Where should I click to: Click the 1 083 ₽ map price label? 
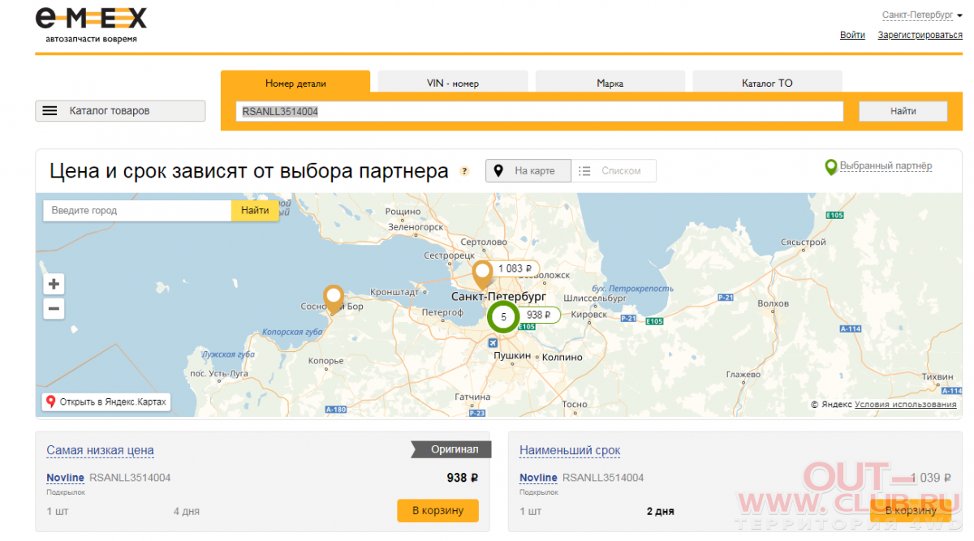click(516, 268)
